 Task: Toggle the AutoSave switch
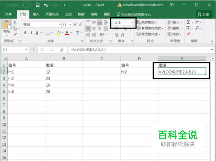(x=26, y=5)
